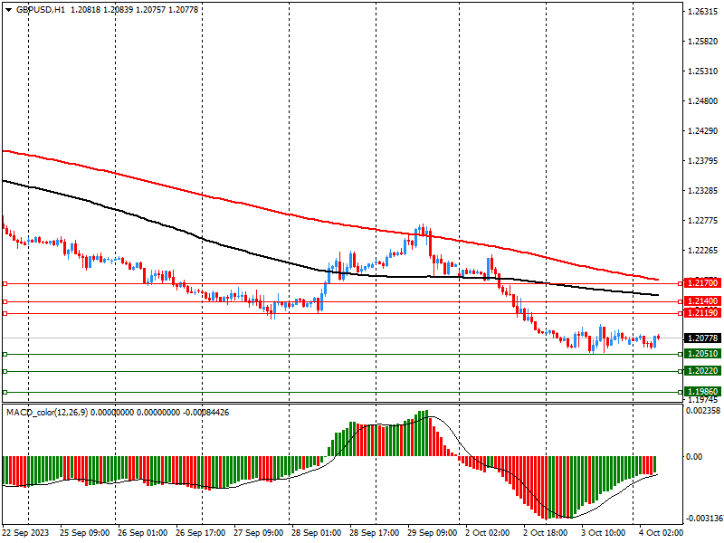Click the current price 1.20778 label
Viewport: 724px width, 543px height.
pyautogui.click(x=702, y=338)
